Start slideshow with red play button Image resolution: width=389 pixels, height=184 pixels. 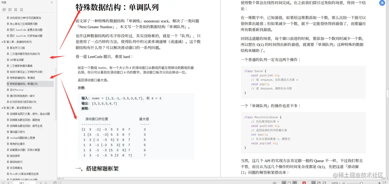(x=304, y=183)
